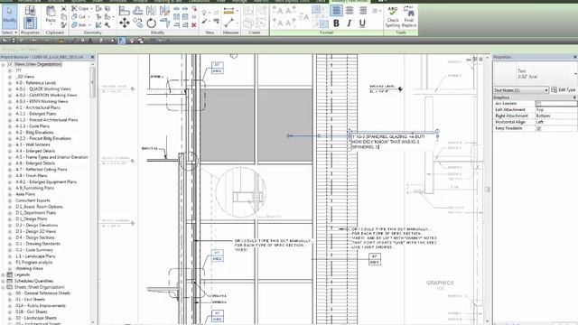Viewport: 578px width, 325px height.
Task: Open Type Properties icon above Properties palette icon
Action: (x=30, y=10)
